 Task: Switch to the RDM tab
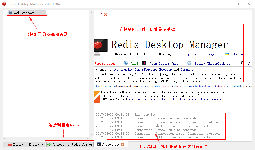tap(99, 14)
